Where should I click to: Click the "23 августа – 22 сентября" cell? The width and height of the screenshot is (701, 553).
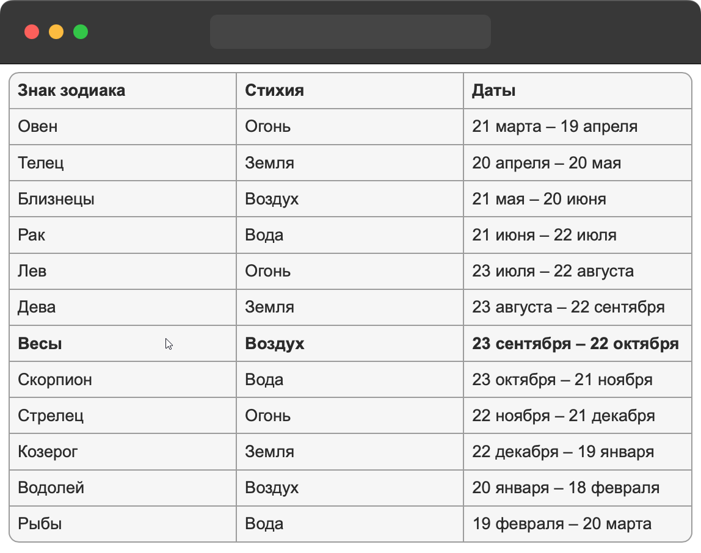pyautogui.click(x=568, y=307)
